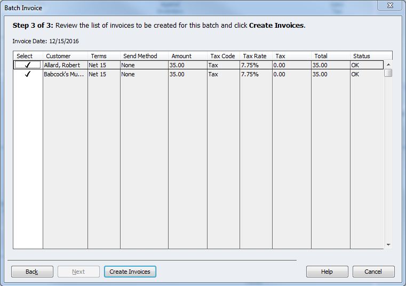
Task: Click the Tax Code column header
Action: (x=222, y=56)
